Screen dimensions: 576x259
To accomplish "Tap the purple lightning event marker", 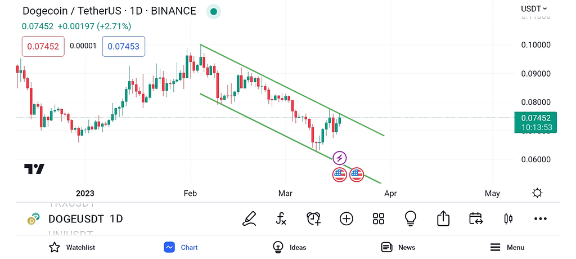I will point(339,158).
